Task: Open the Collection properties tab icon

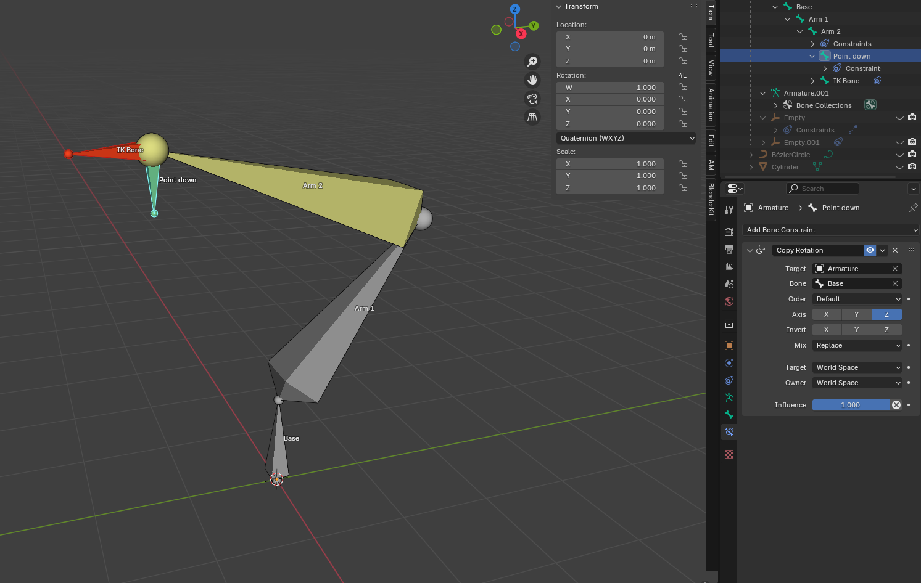Action: 729,324
